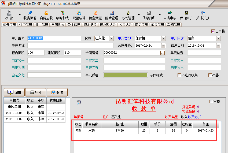
Task: Open the 合同开始 date dropdown
Action: [163, 46]
